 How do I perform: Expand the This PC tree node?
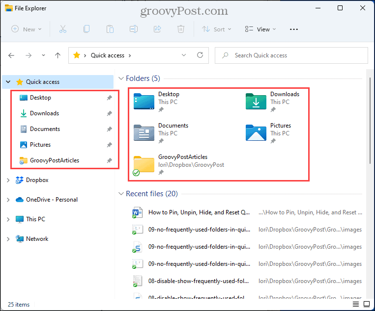[x=8, y=219]
